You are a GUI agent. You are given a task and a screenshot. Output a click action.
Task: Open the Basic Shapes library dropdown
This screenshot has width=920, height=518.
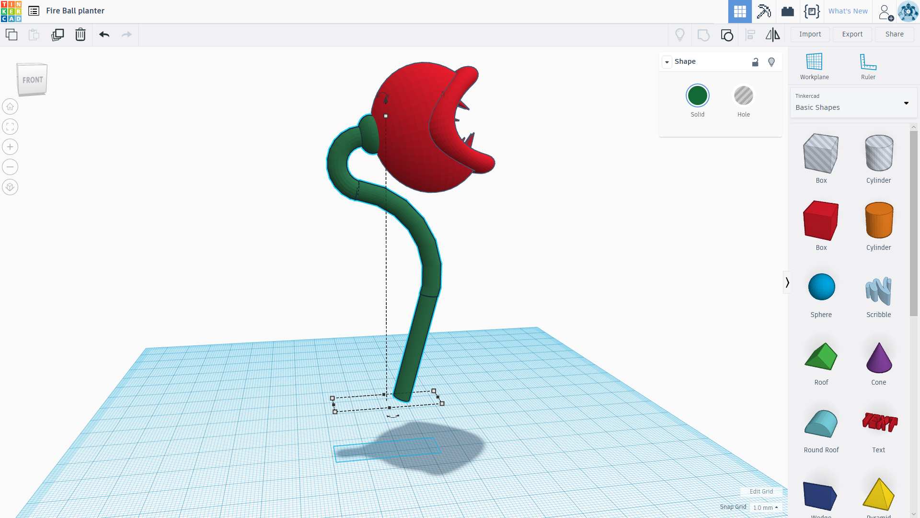pos(853,103)
